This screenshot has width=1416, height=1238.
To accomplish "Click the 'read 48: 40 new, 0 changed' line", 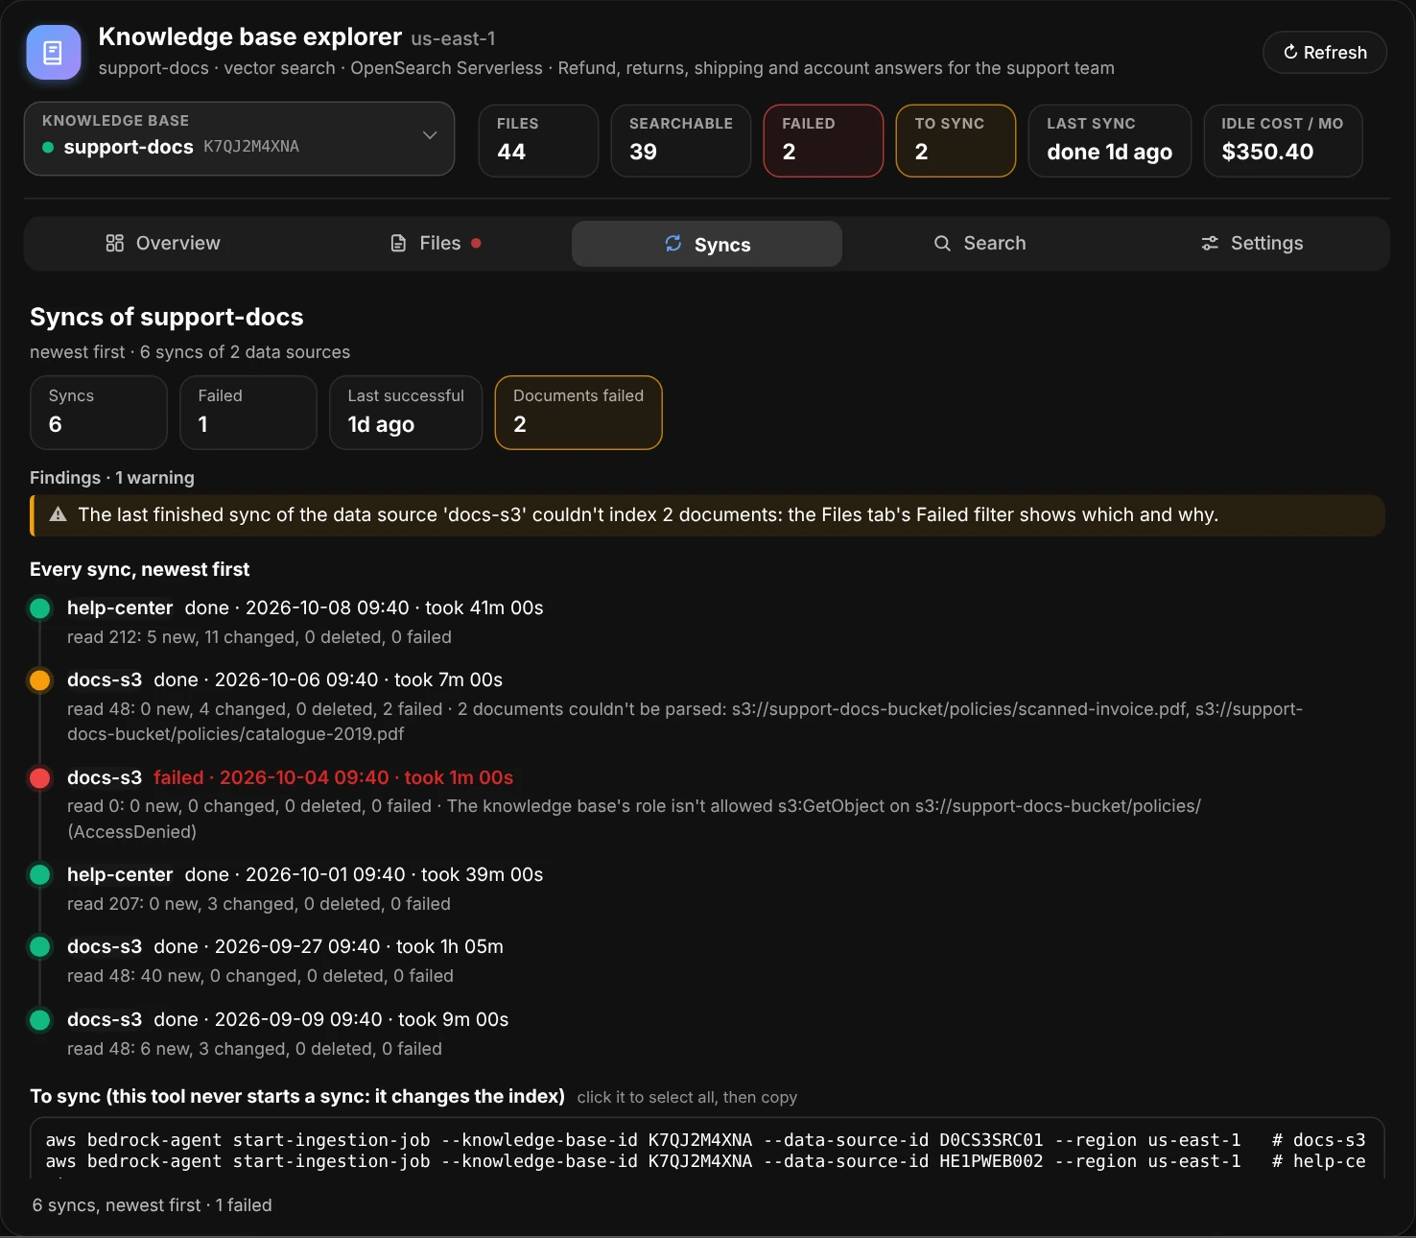I will point(260,976).
